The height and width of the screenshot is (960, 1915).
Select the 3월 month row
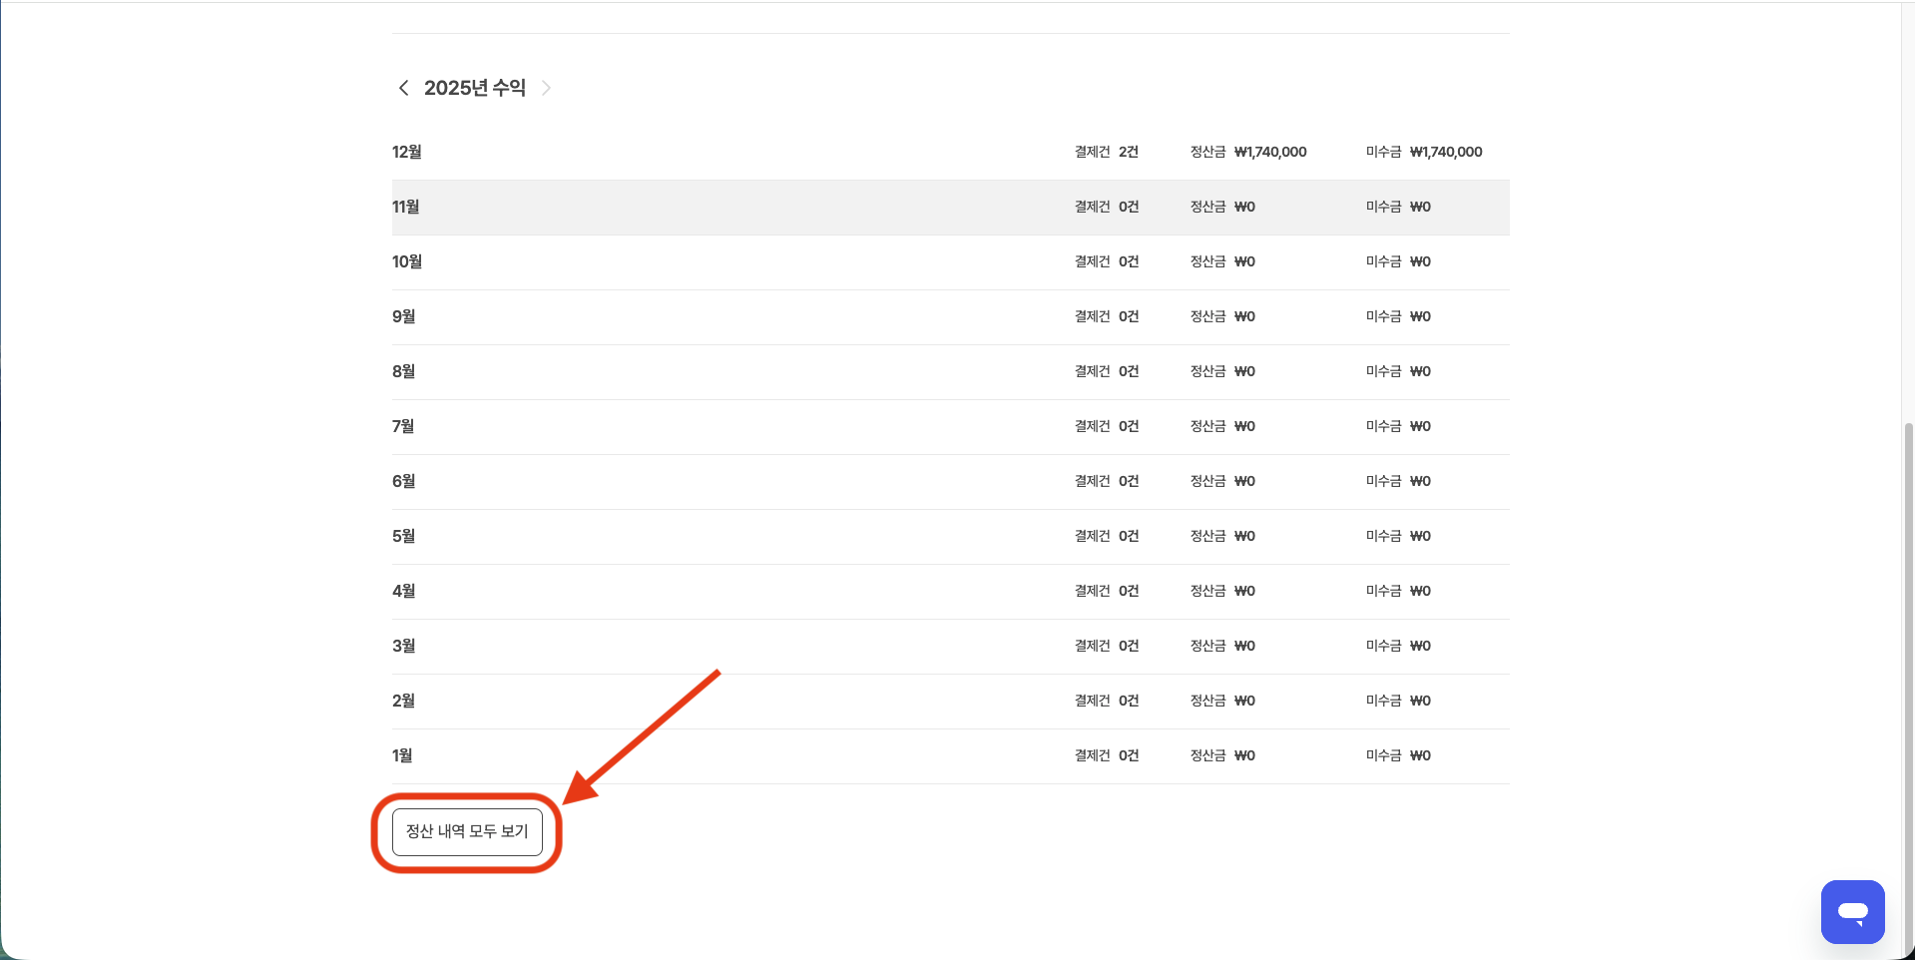(x=403, y=646)
